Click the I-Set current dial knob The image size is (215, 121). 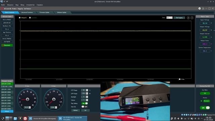pos(54,99)
